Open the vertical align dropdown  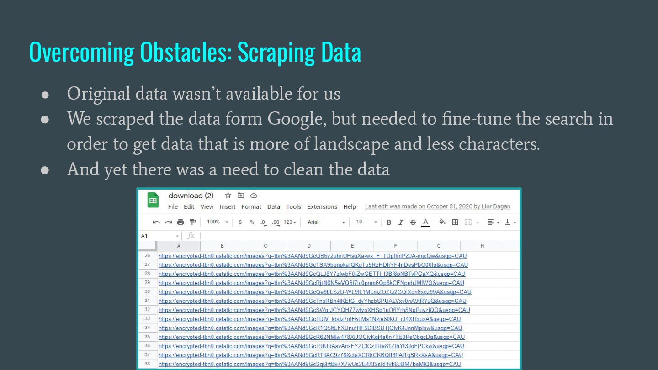pos(510,222)
